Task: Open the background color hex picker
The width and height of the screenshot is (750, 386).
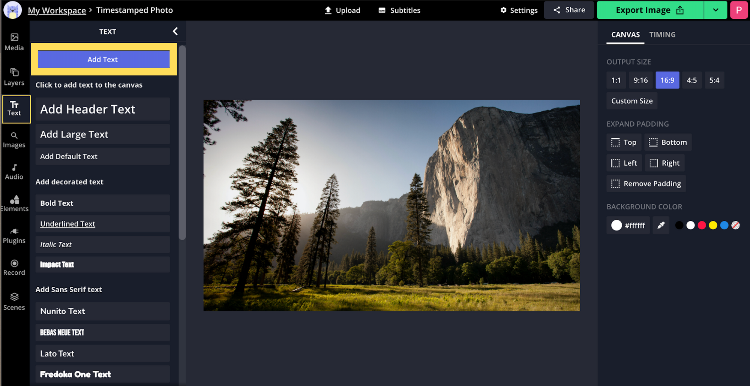Action: 628,225
